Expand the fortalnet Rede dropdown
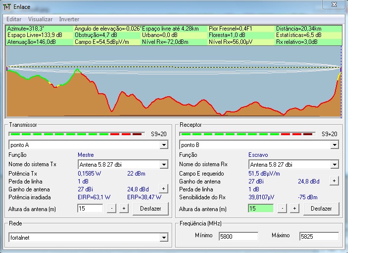The image size is (380, 253). [164, 238]
